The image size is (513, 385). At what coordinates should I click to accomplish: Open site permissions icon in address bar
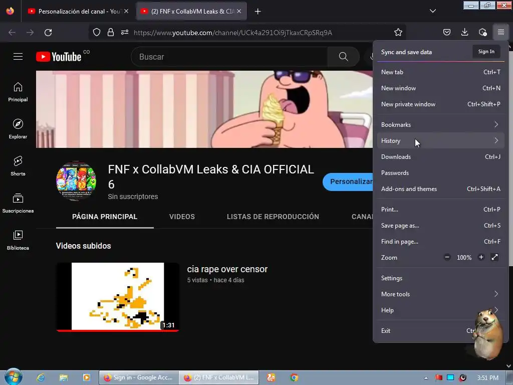coord(125,32)
